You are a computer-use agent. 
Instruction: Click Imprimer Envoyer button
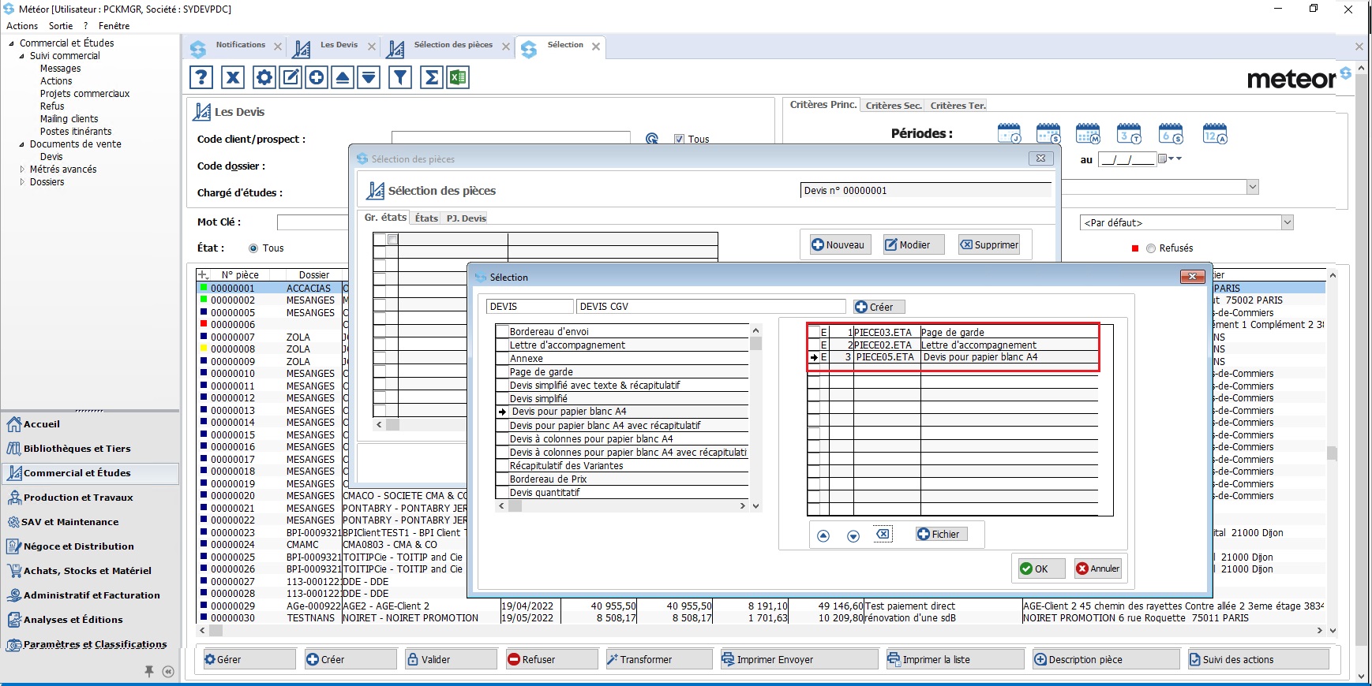(x=799, y=659)
